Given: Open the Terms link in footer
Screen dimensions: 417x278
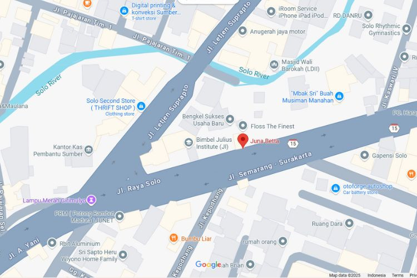Looking at the screenshot, I should [398, 275].
